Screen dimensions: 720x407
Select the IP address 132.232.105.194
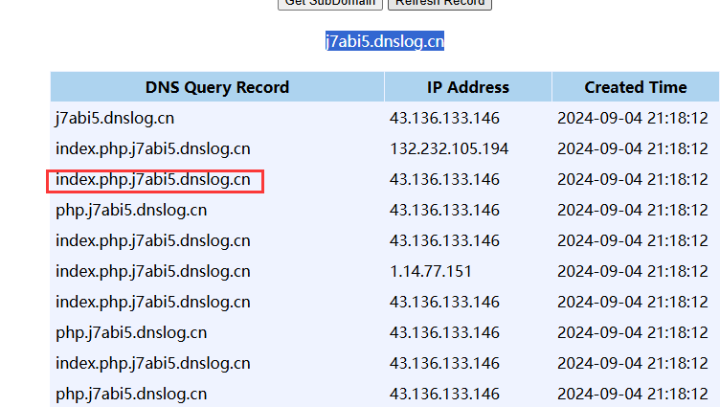[x=449, y=148]
